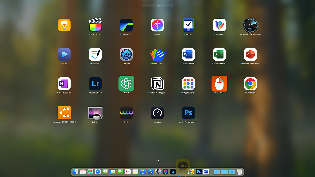The width and height of the screenshot is (315, 177).
Task: Open Microsoft OneNote
Action: click(64, 83)
